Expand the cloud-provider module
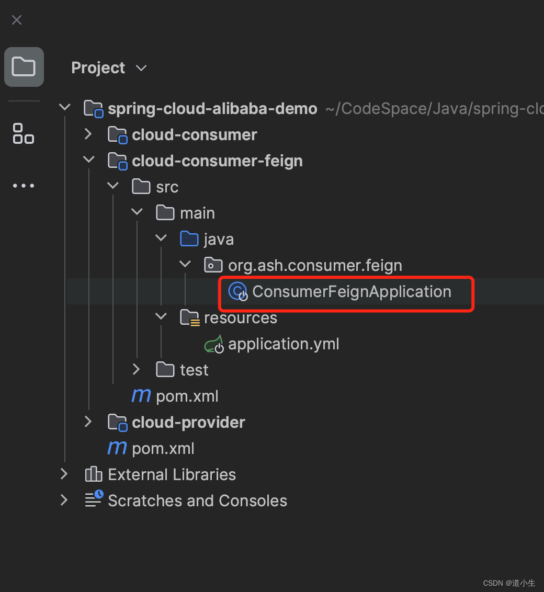Image resolution: width=544 pixels, height=592 pixels. 88,422
